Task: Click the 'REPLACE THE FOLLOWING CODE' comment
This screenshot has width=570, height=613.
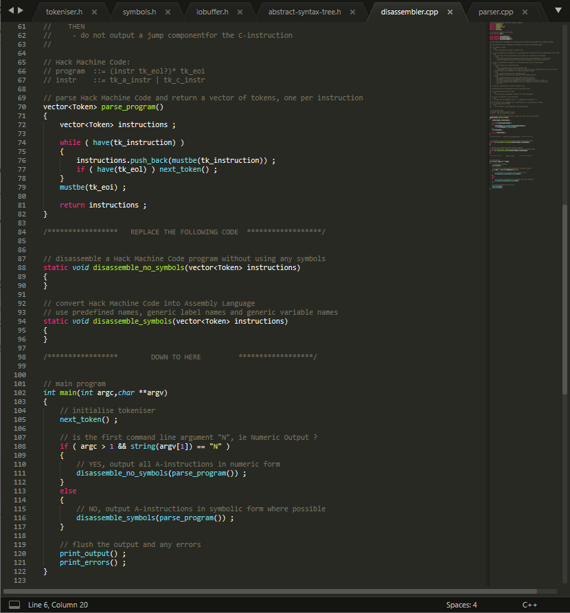Action: tap(184, 232)
